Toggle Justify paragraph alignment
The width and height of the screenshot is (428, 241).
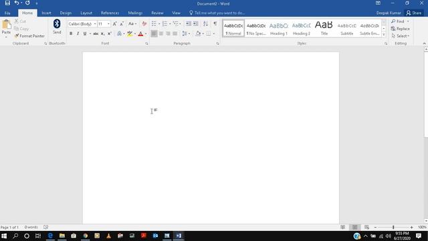coord(175,33)
